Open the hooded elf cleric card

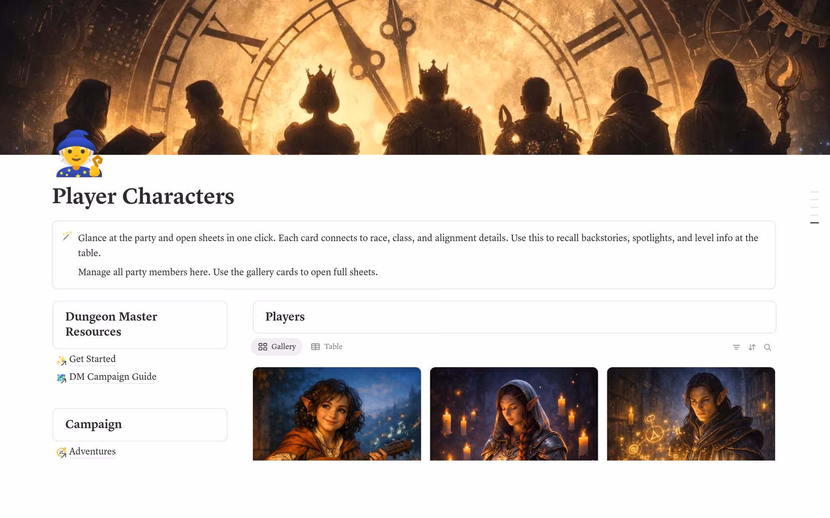tap(514, 414)
